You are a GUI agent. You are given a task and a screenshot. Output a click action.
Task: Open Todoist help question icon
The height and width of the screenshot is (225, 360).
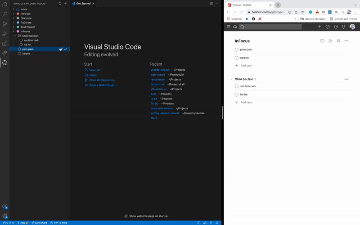pyautogui.click(x=336, y=27)
